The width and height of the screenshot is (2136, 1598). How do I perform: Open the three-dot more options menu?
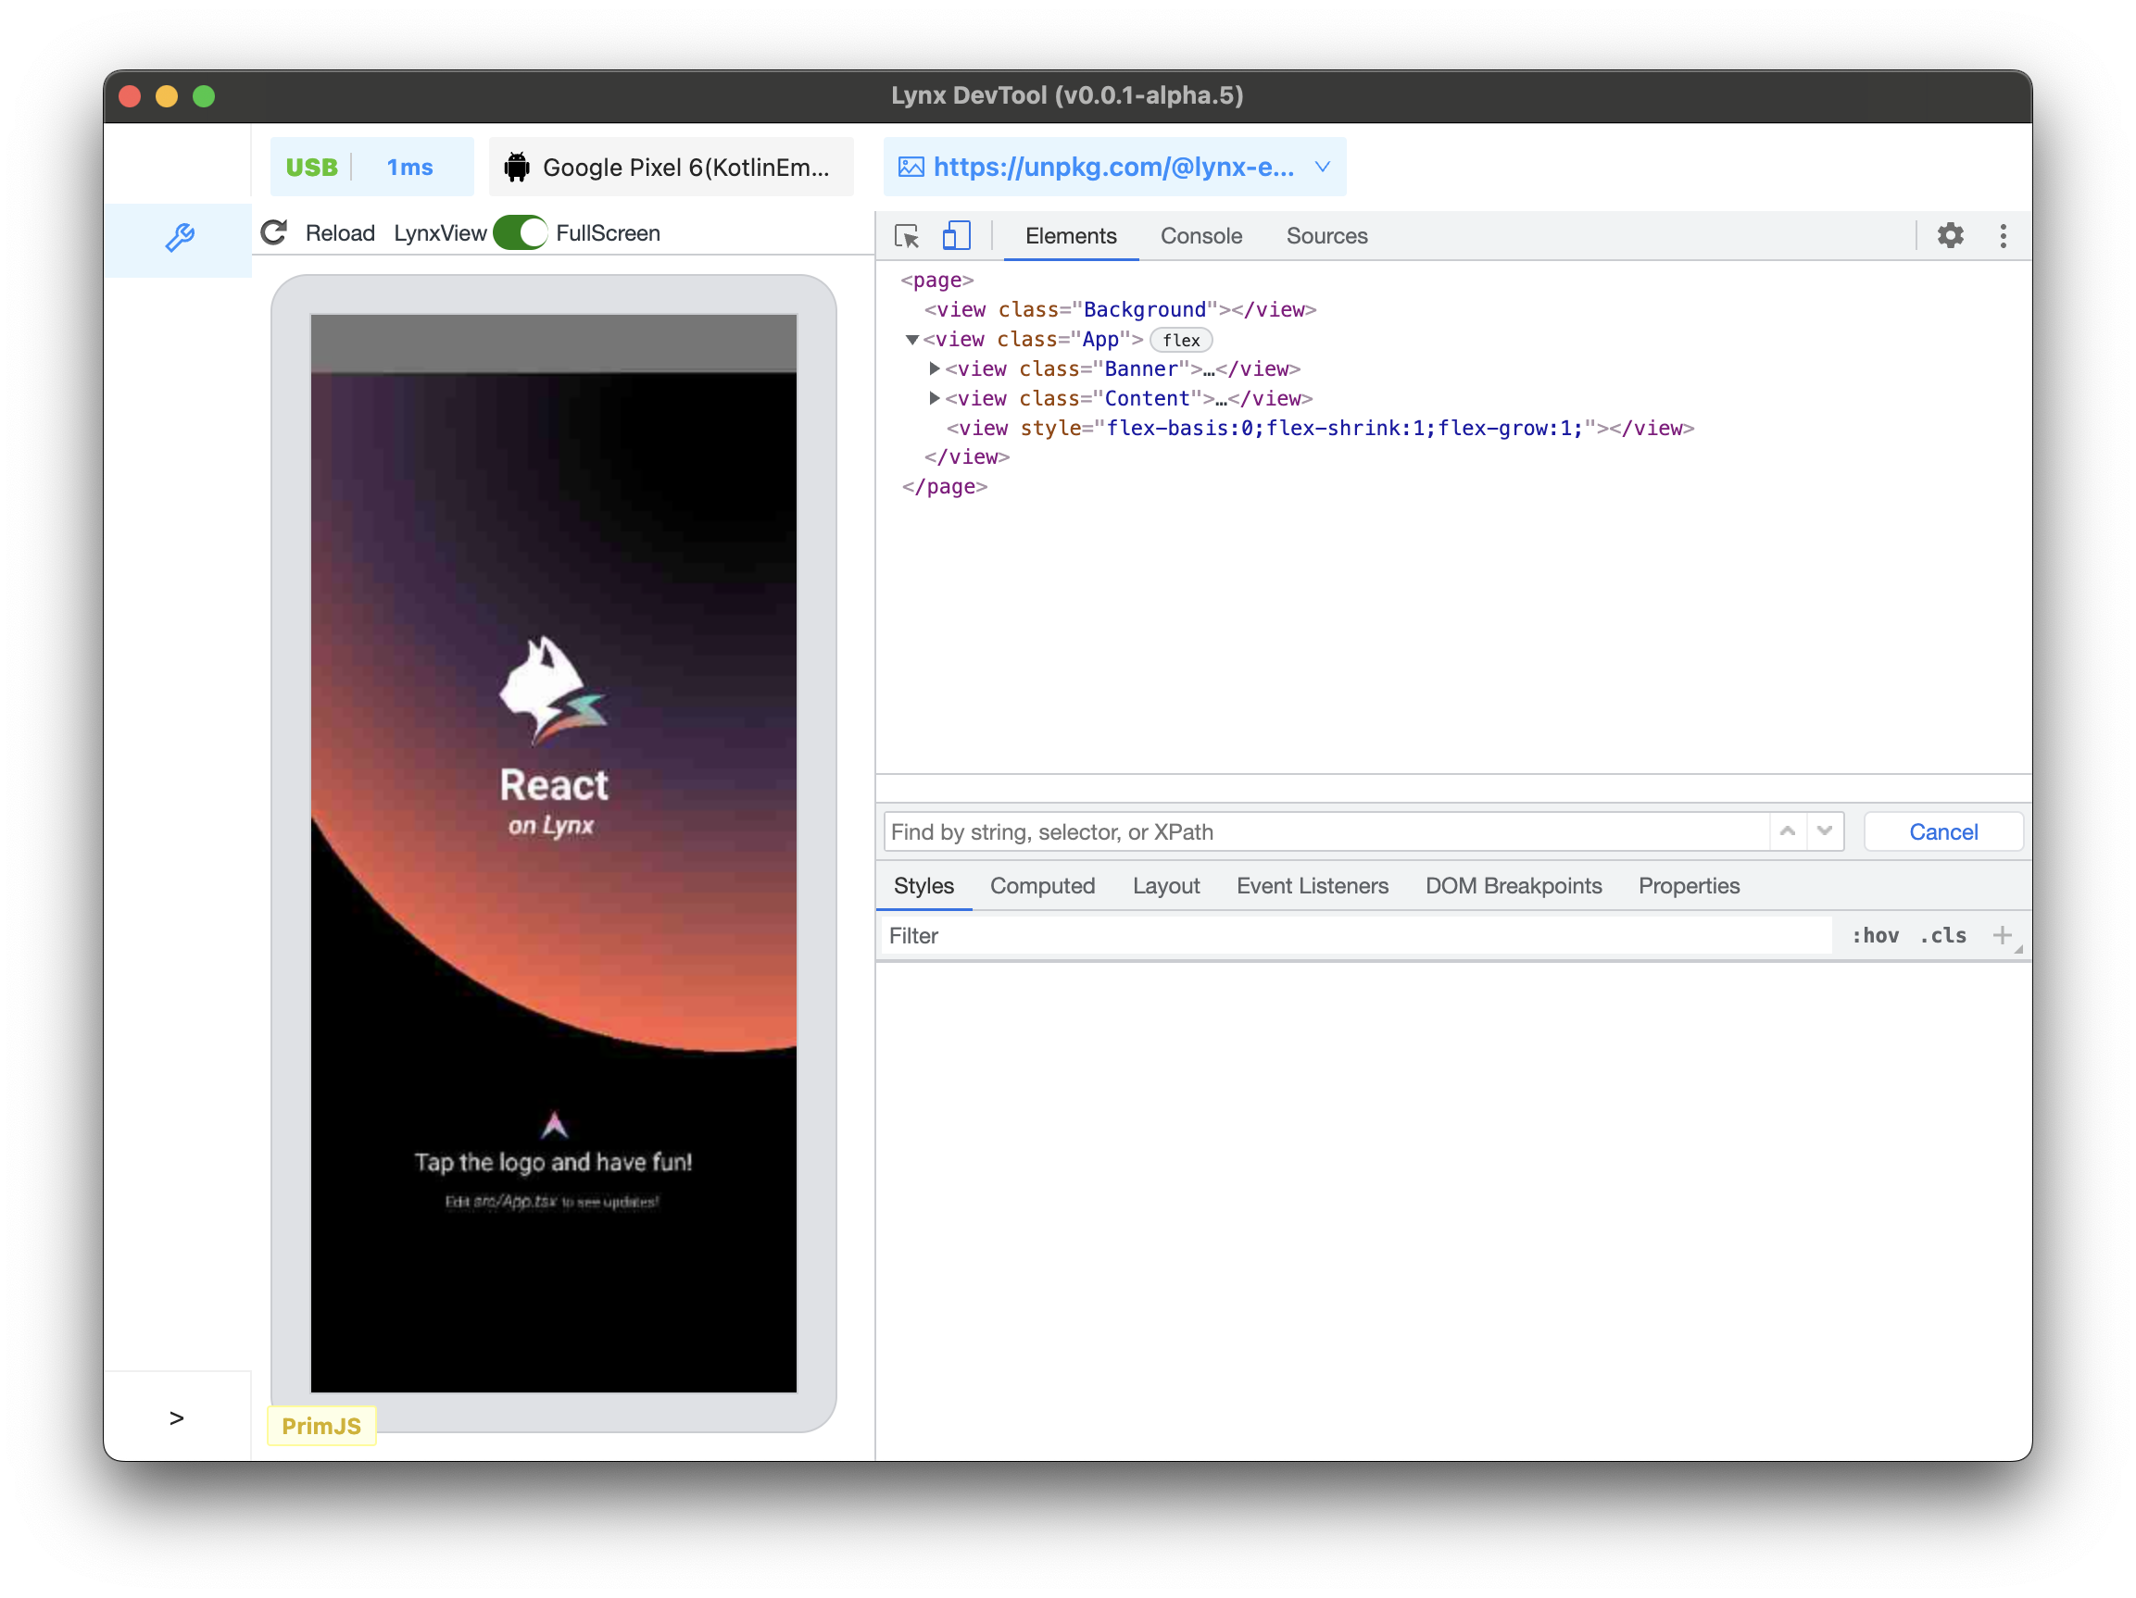2003,235
